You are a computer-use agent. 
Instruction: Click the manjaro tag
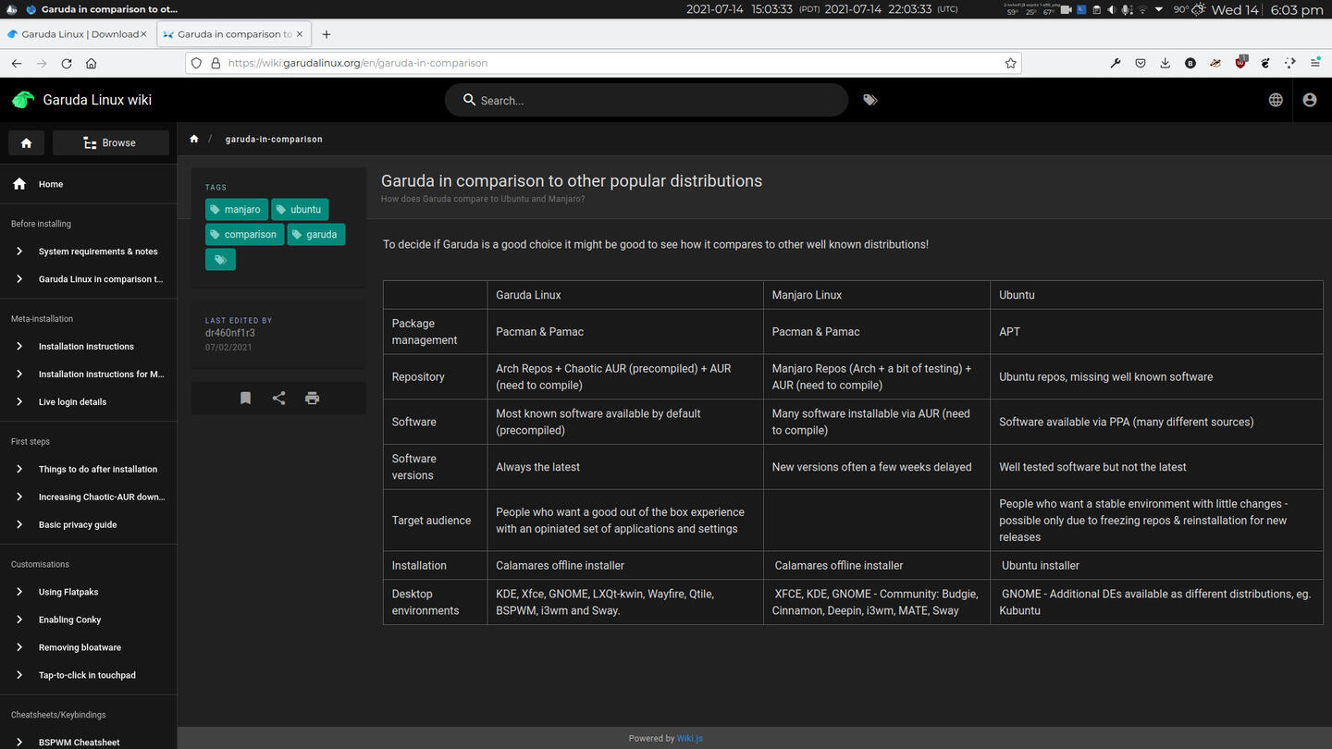coord(236,210)
